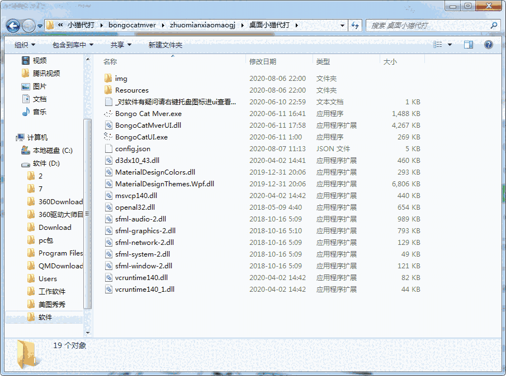Click the help question mark icon
The width and height of the screenshot is (506, 376).
(489, 45)
